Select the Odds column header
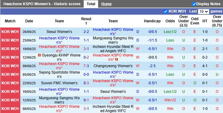 click(x=170, y=21)
